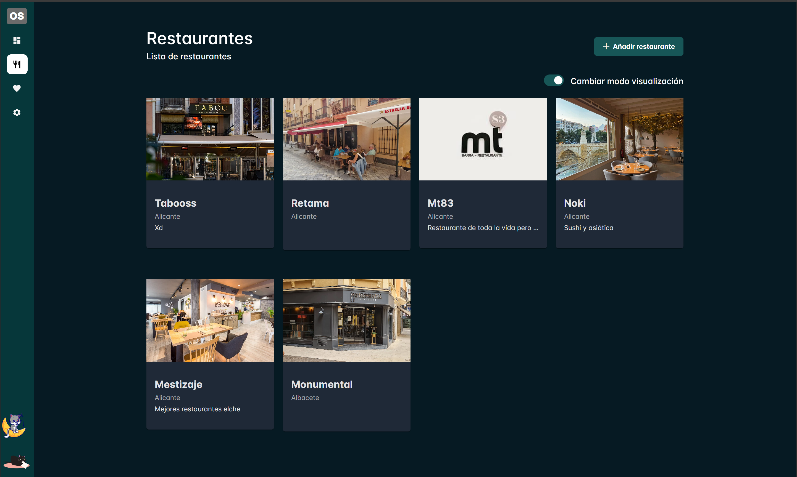Image resolution: width=797 pixels, height=477 pixels.
Task: Click the OS logo in sidebar
Action: tap(17, 16)
